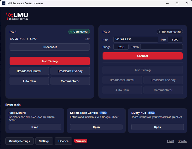Click the Sheets Race Control card title
Viewport: 192px width, 149px height.
click(84, 113)
